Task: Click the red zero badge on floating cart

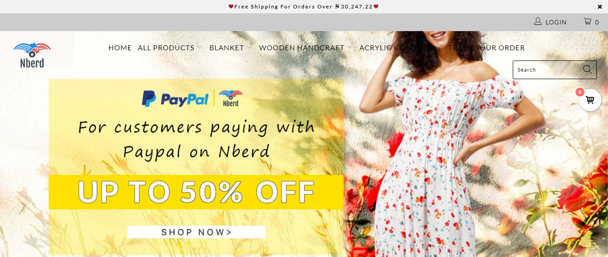Action: pos(580,92)
